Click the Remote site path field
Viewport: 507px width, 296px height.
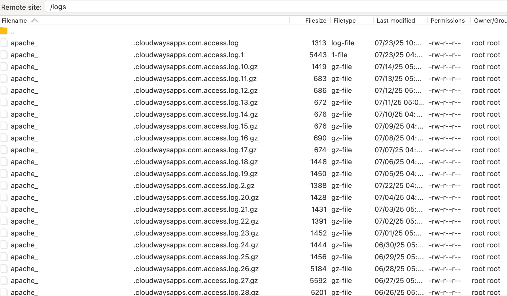[x=276, y=7]
